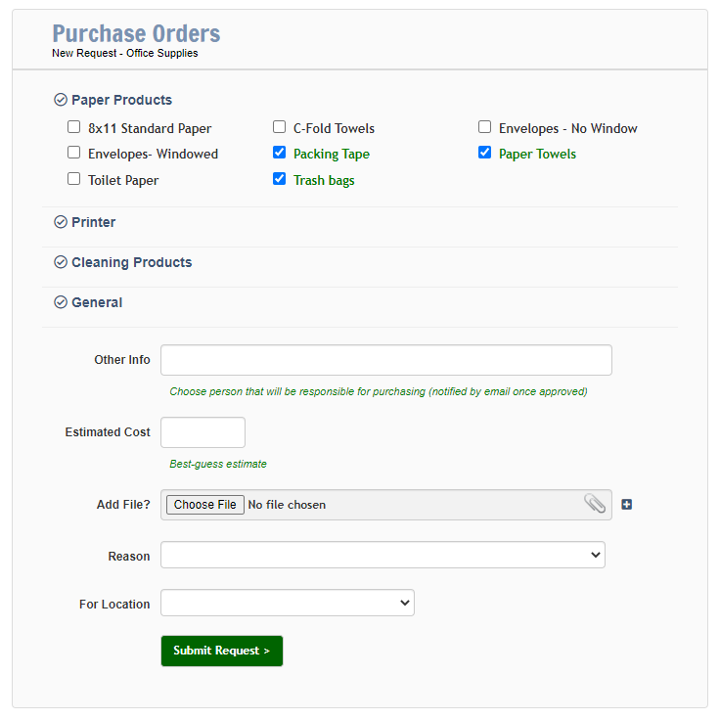The image size is (720, 720).
Task: Expand the General section heading
Action: point(97,302)
